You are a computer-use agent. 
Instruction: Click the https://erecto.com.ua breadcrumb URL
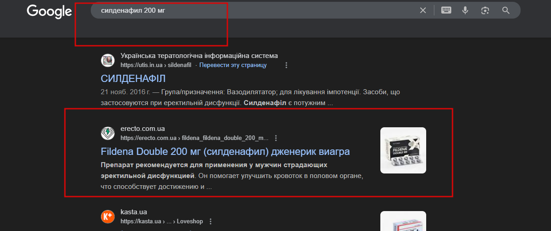click(x=195, y=138)
